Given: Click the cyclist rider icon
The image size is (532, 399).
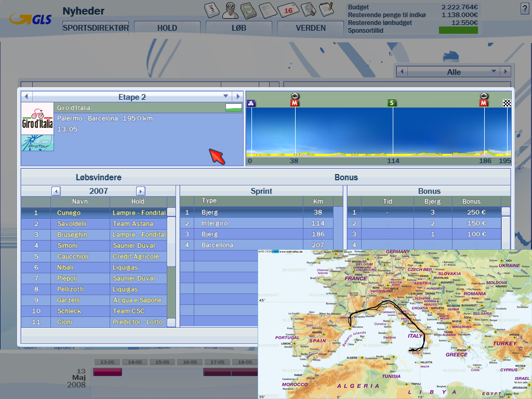Looking at the screenshot, I should (231, 9).
